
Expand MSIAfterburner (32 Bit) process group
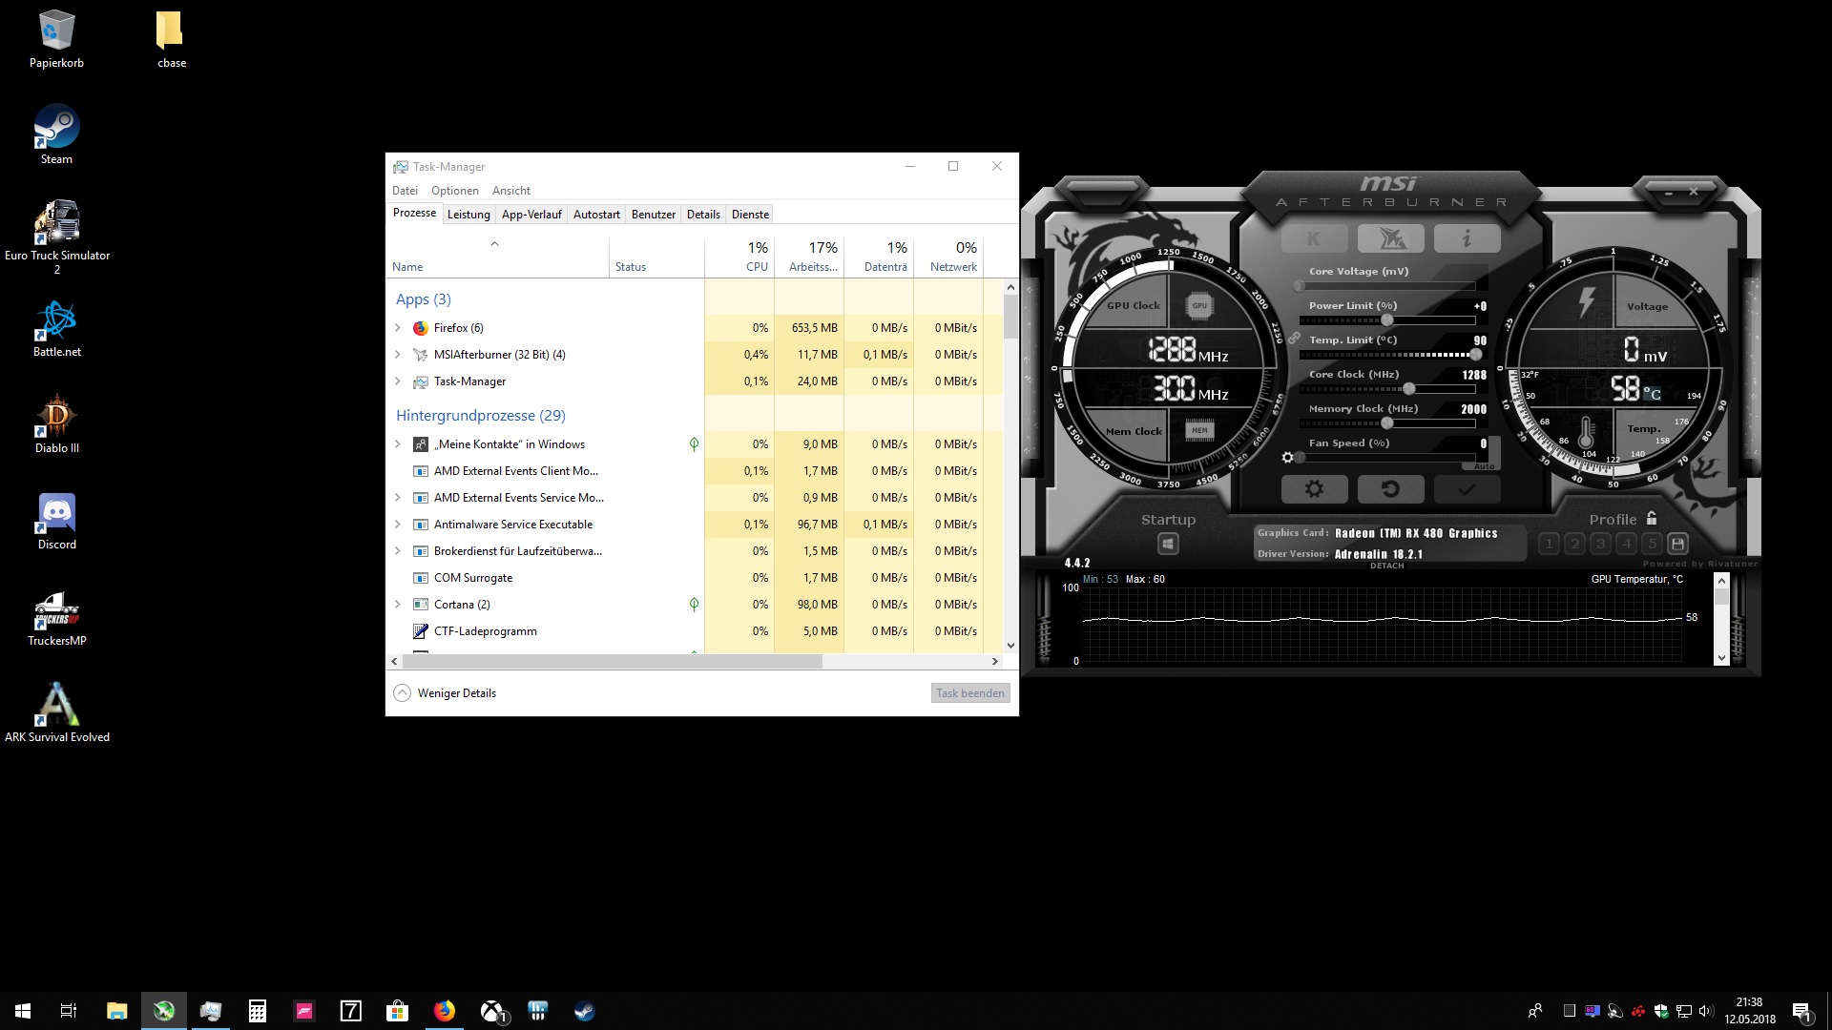point(398,355)
